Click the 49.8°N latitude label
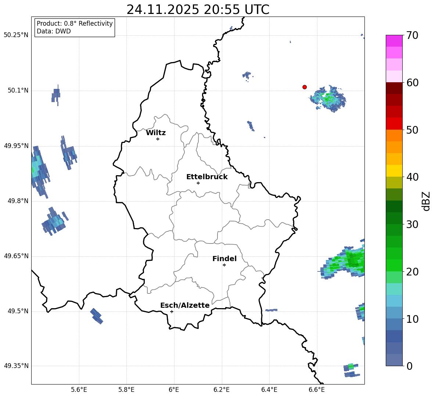This screenshot has height=397, width=435. coord(18,201)
